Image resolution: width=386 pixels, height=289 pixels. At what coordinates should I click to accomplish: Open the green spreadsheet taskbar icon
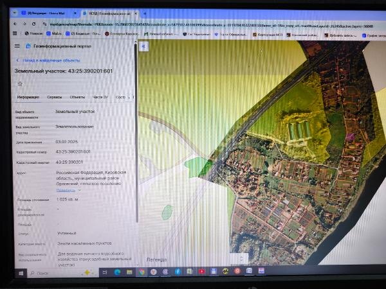pyautogui.click(x=190, y=271)
